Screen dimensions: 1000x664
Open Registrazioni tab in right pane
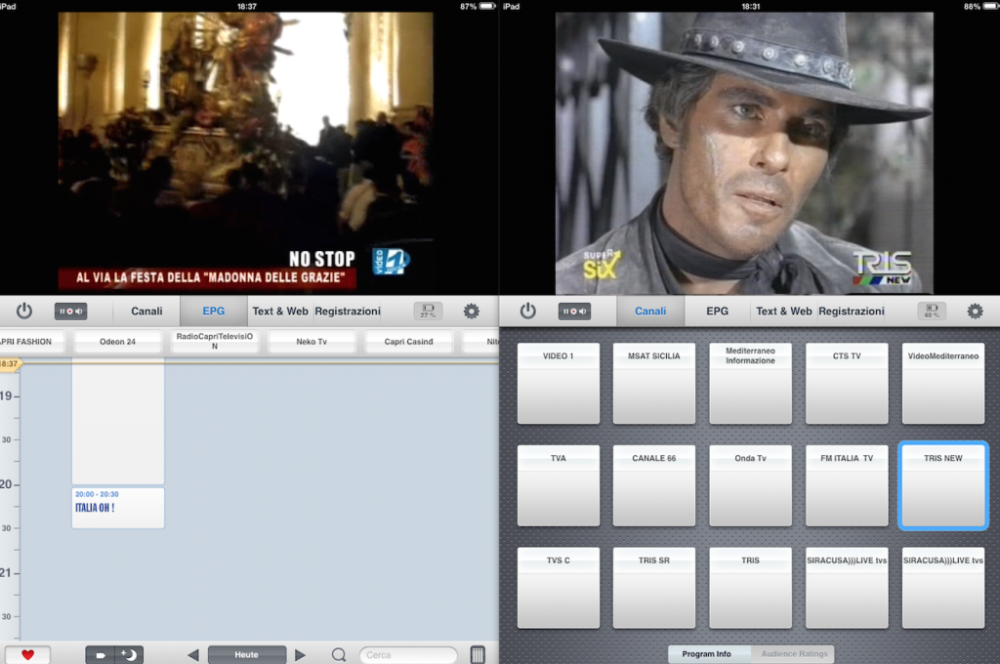pyautogui.click(x=852, y=311)
